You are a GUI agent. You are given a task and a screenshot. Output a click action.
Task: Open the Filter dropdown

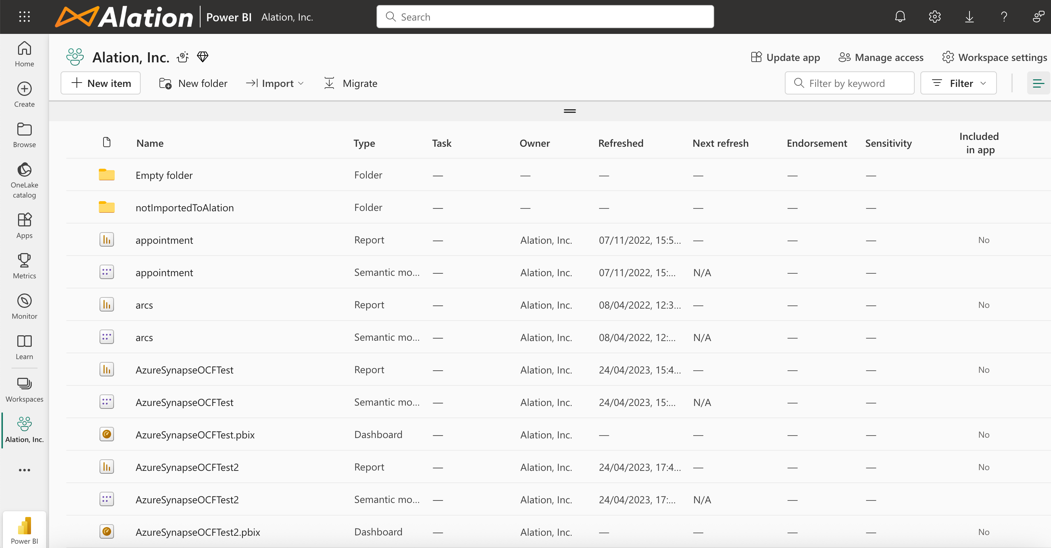coord(958,83)
